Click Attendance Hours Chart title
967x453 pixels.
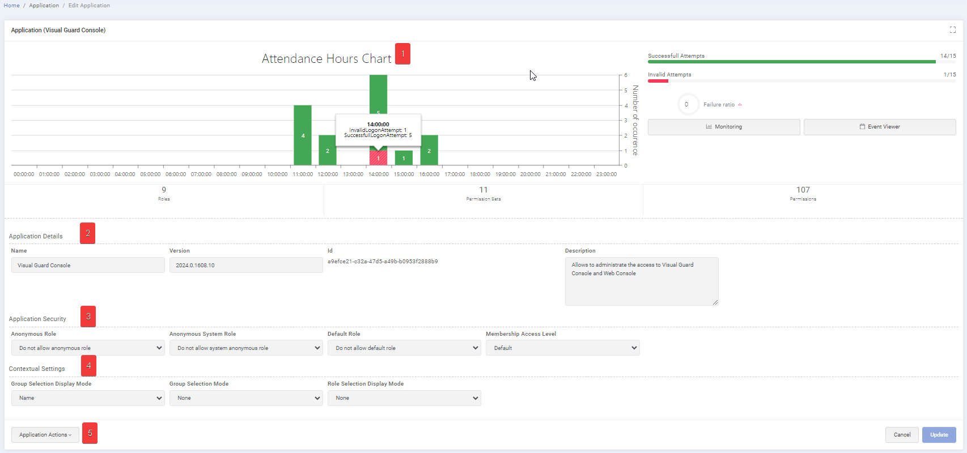326,58
